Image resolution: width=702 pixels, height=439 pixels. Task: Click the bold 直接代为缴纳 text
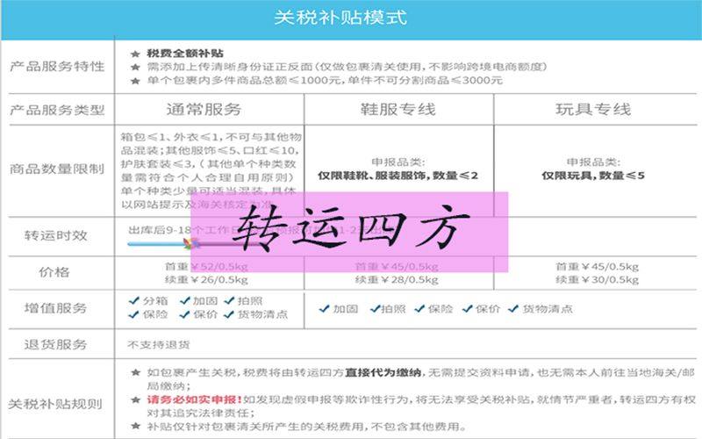point(383,372)
